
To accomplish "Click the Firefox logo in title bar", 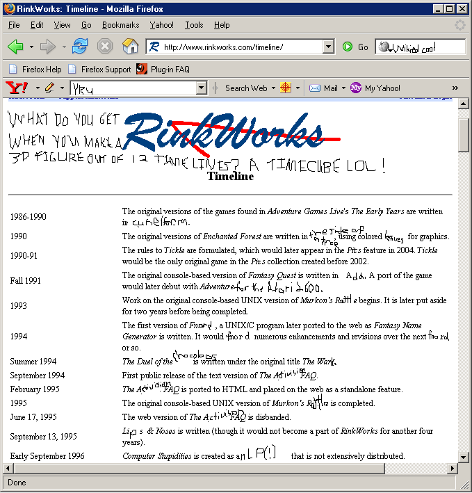I will [10, 8].
